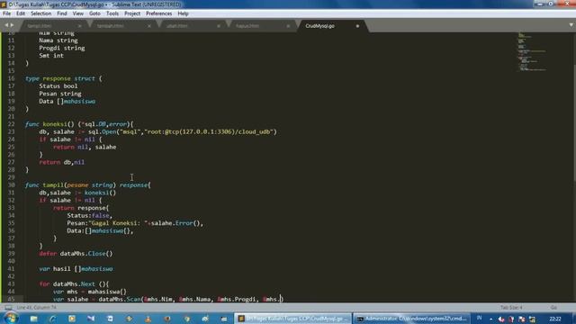Open the View menu
Viewport: 576px width, 324px height.
point(78,13)
